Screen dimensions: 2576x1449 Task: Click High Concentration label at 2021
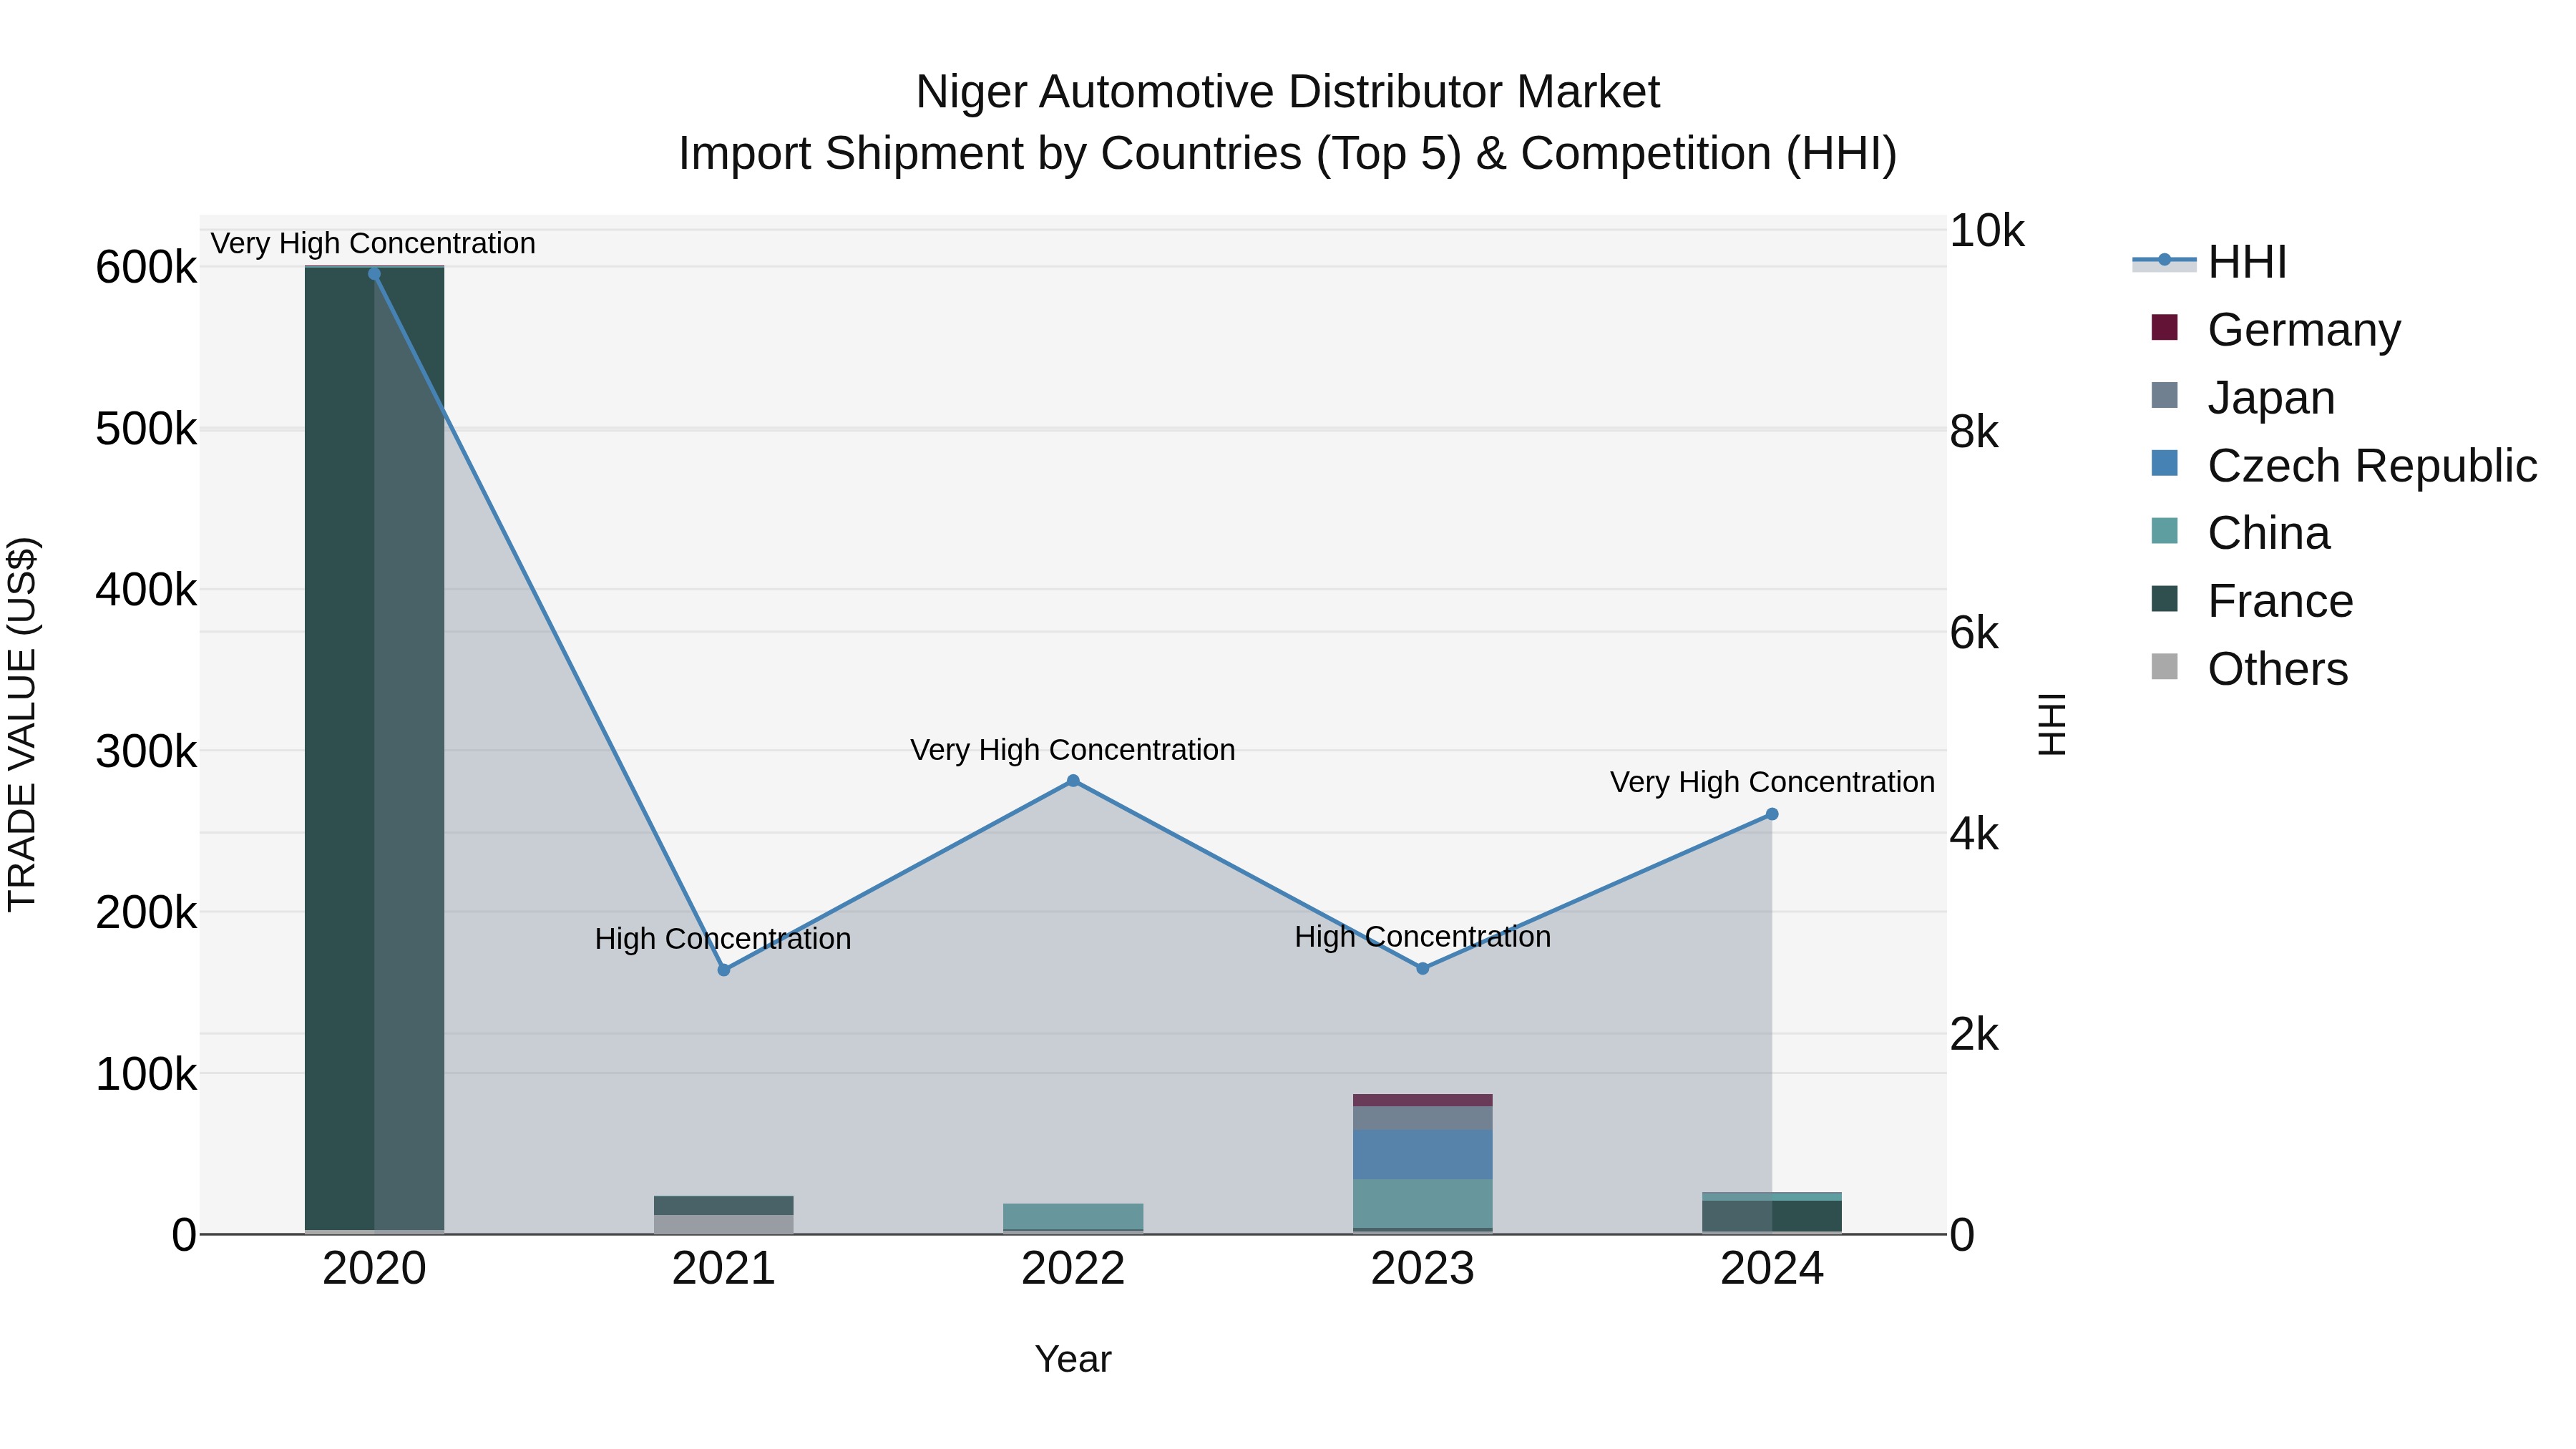723,939
